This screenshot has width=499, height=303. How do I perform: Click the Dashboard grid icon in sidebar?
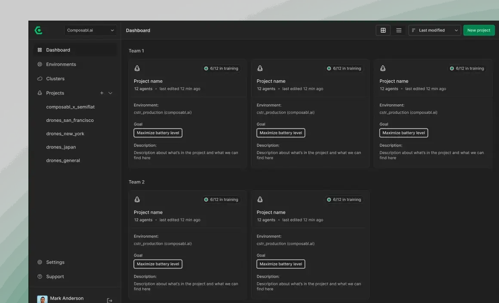click(40, 50)
